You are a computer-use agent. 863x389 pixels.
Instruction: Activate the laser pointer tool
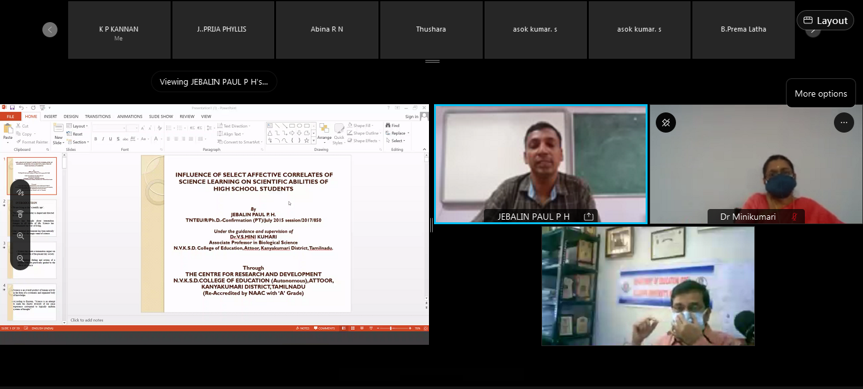coord(20,213)
